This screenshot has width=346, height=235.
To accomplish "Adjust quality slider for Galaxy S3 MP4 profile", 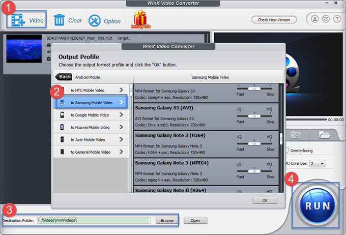I will (254, 89).
